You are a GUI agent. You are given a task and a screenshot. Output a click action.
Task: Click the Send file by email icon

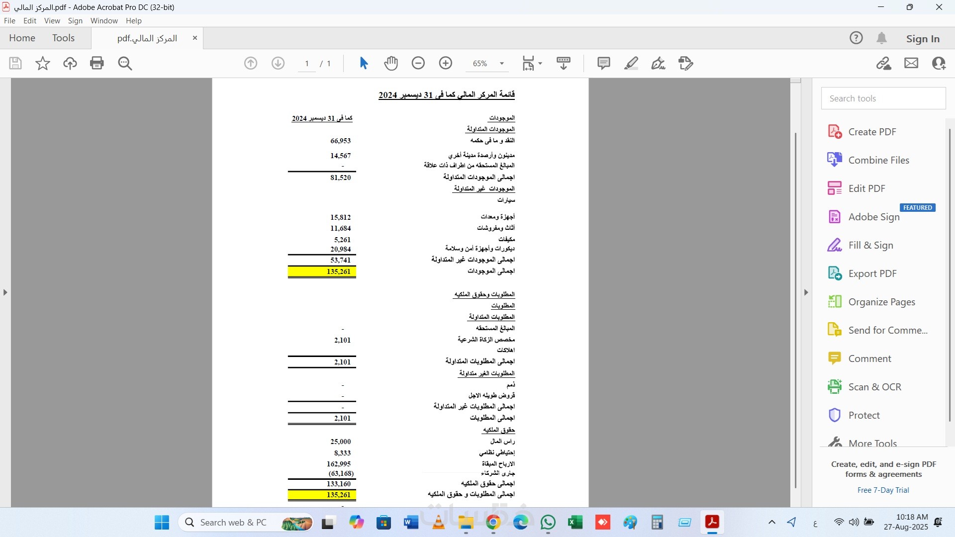911,63
